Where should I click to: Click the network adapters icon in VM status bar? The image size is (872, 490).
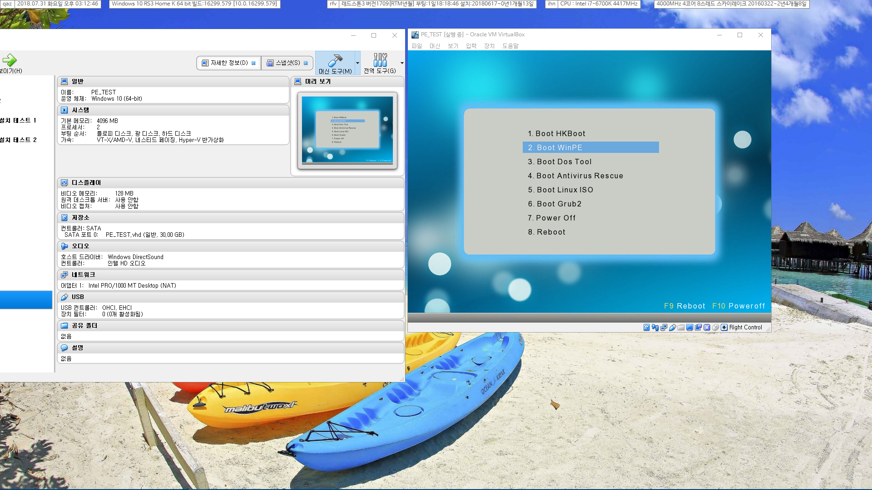tap(664, 327)
